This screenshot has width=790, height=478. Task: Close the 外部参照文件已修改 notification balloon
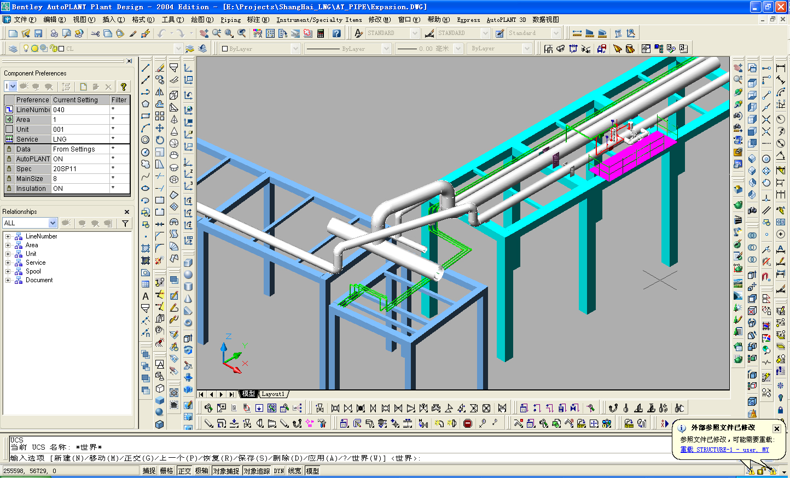point(776,428)
